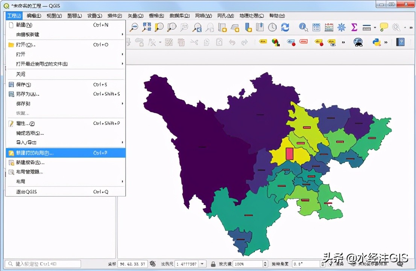Viewport: 416px width, 271px height.
Task: Expand the 'Open Recent' files submenu
Action: [x=65, y=64]
